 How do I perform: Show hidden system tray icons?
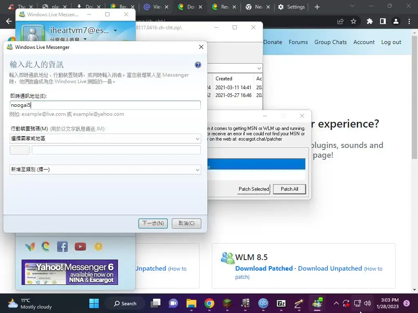pos(336,303)
